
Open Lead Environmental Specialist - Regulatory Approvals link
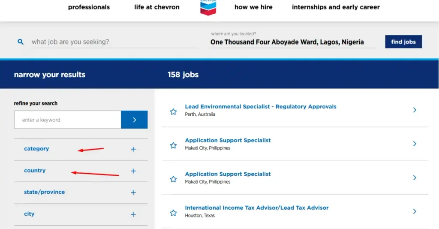coord(261,107)
